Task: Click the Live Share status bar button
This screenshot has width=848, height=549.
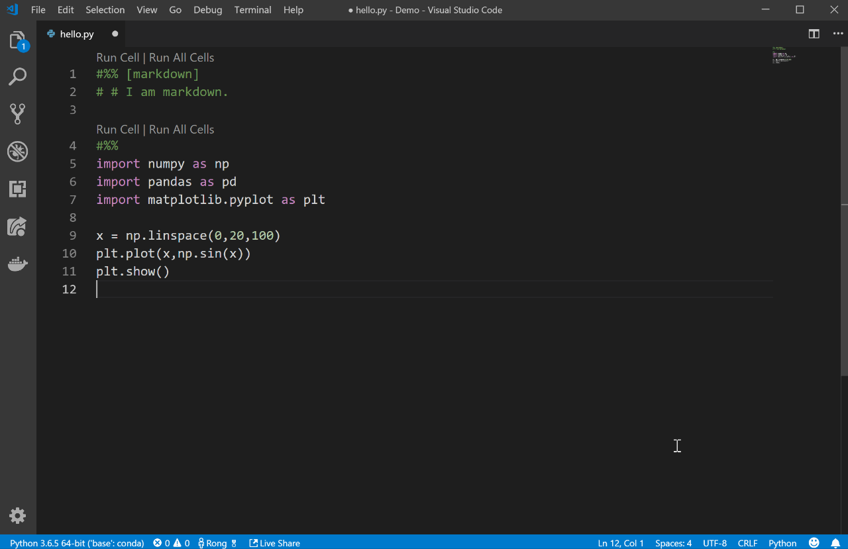Action: click(274, 543)
